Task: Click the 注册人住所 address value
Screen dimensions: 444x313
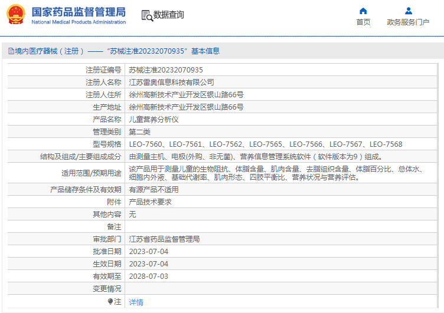Action: point(186,95)
